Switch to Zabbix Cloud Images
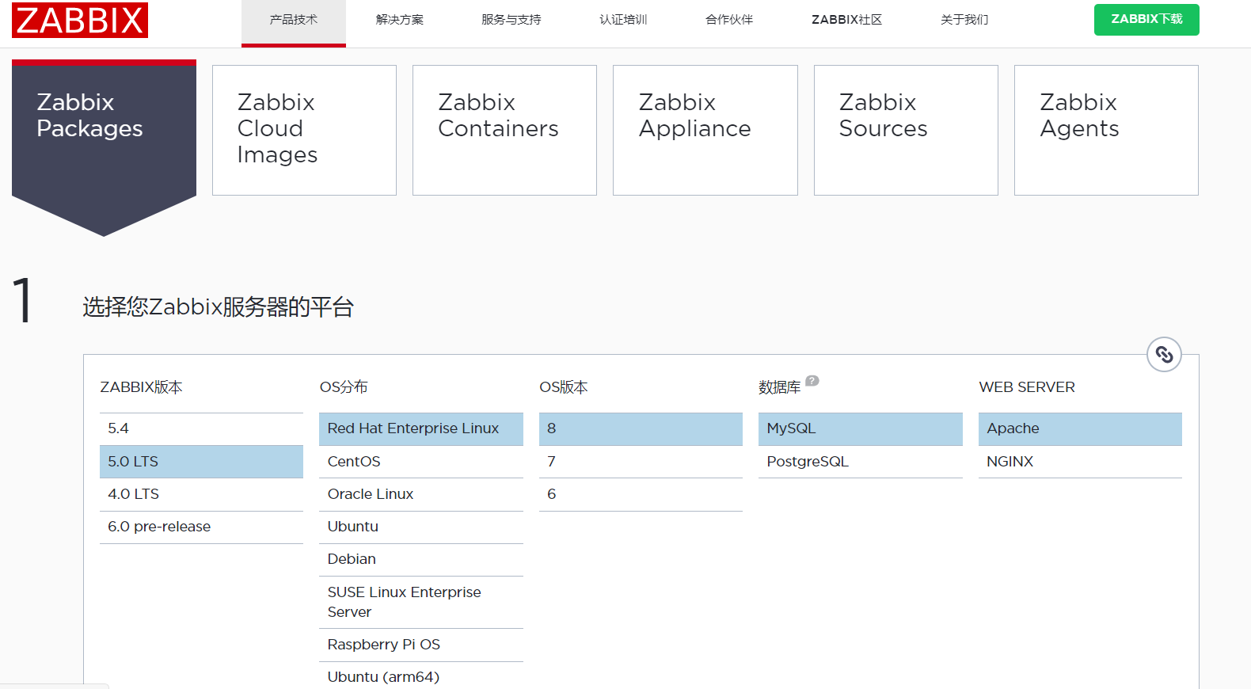 pyautogui.click(x=304, y=130)
